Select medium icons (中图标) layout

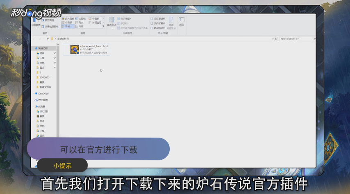click(94, 19)
